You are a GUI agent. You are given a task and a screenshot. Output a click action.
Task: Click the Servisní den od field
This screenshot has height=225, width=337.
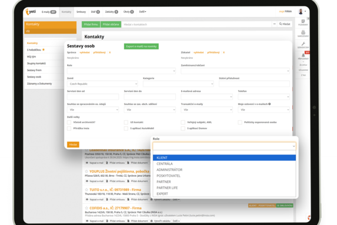(93, 97)
